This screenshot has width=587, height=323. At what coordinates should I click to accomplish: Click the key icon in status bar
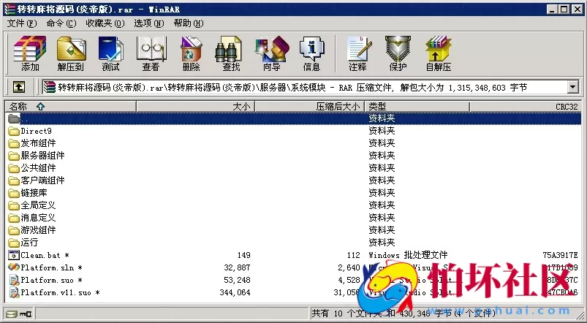(x=26, y=313)
